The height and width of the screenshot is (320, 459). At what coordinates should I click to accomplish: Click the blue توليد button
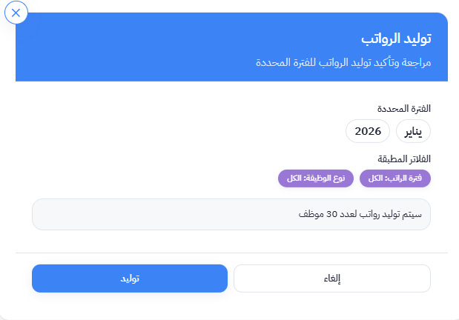point(130,279)
